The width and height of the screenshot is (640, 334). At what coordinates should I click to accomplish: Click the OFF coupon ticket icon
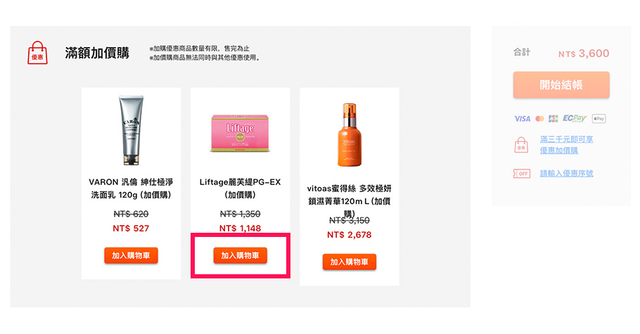(522, 174)
